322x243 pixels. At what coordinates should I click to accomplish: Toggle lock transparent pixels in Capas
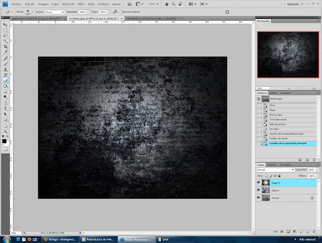[266, 176]
